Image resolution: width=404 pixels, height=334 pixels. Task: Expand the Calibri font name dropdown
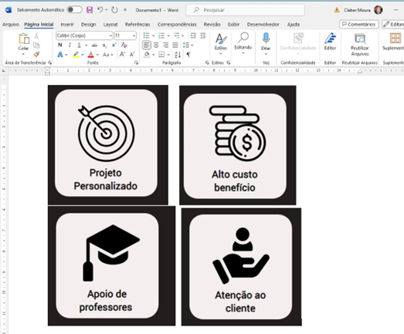pyautogui.click(x=110, y=35)
